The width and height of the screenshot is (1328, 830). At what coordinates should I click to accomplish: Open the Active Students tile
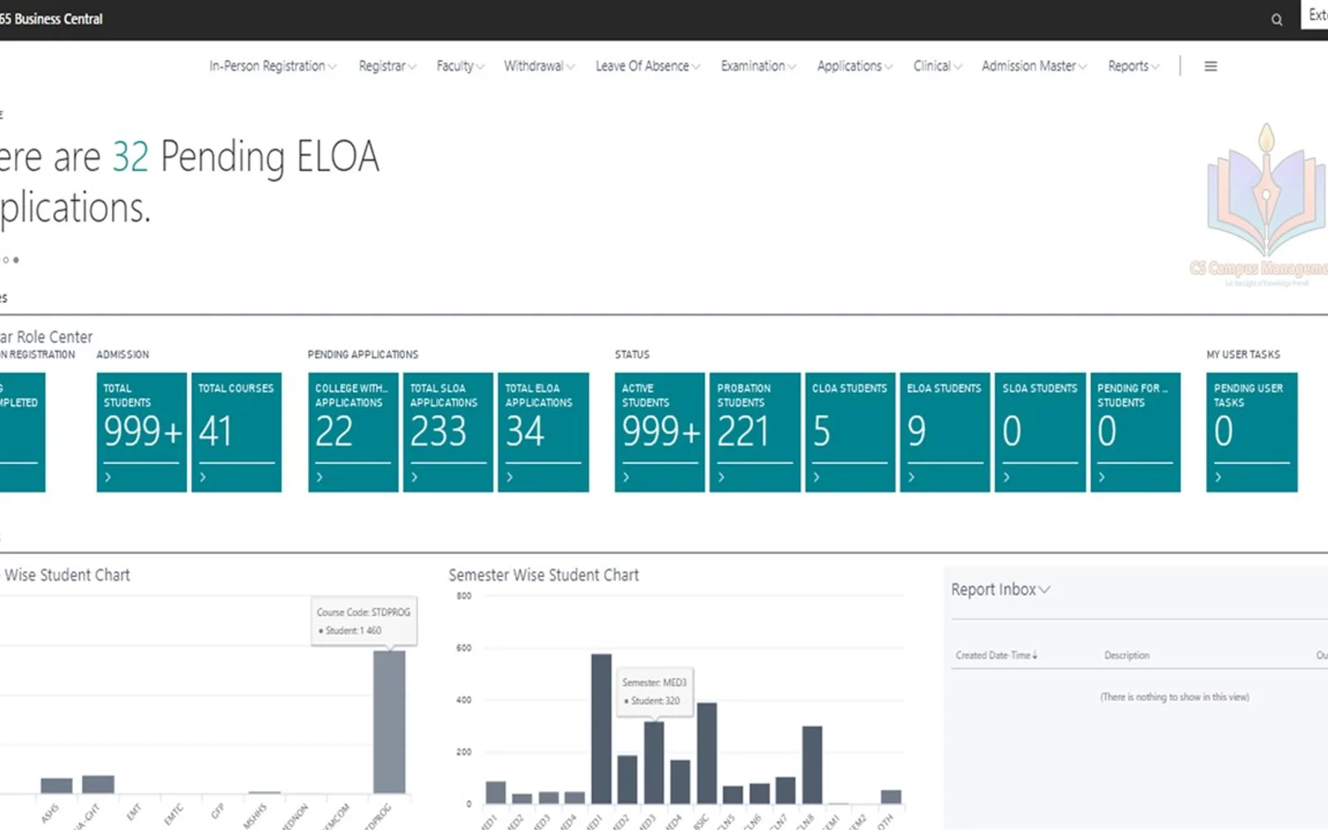[660, 432]
